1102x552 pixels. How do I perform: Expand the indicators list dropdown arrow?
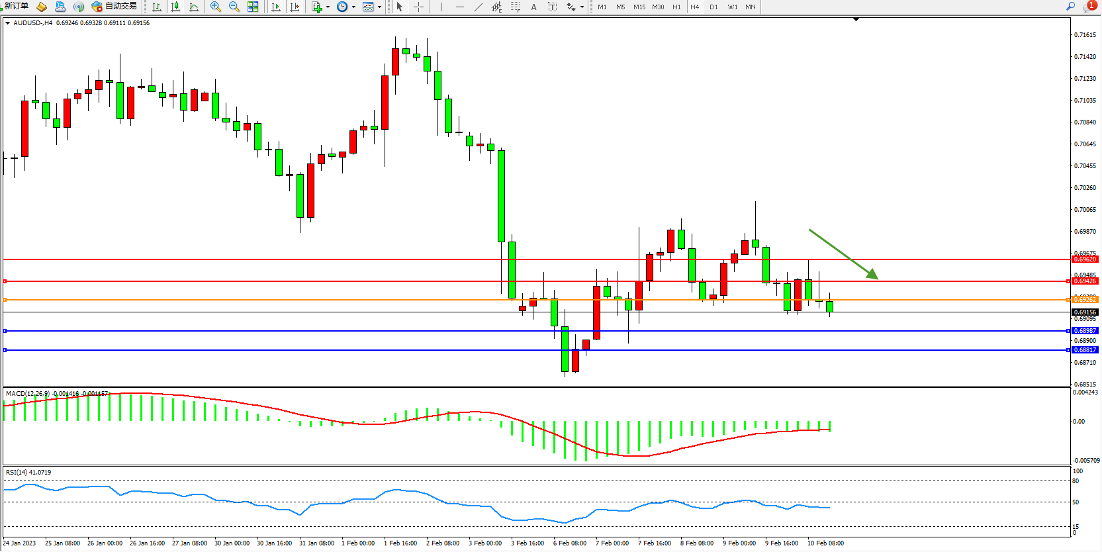(328, 7)
